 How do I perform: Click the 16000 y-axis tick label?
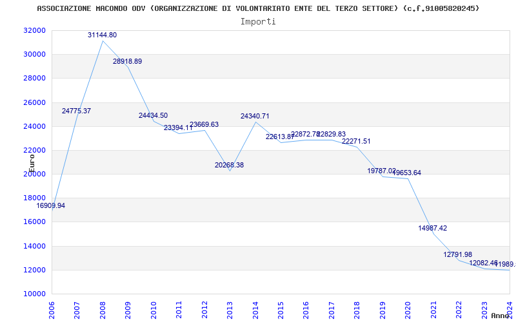34,222
